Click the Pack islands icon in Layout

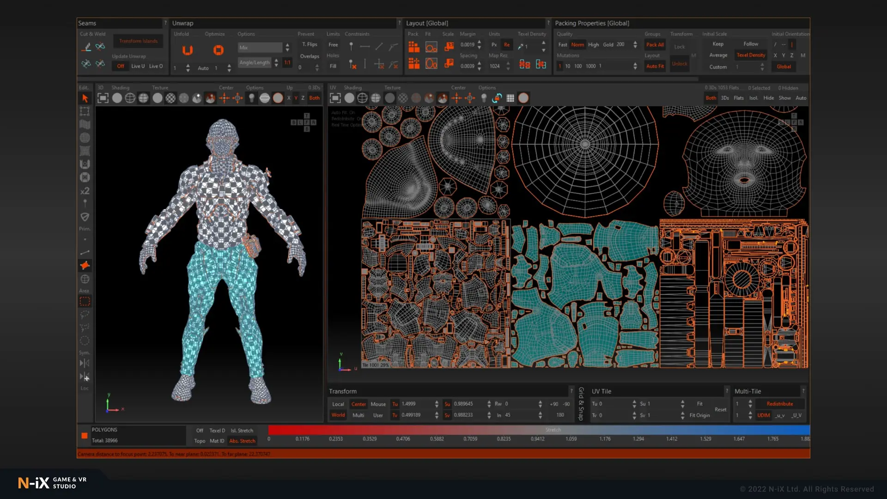coord(413,47)
